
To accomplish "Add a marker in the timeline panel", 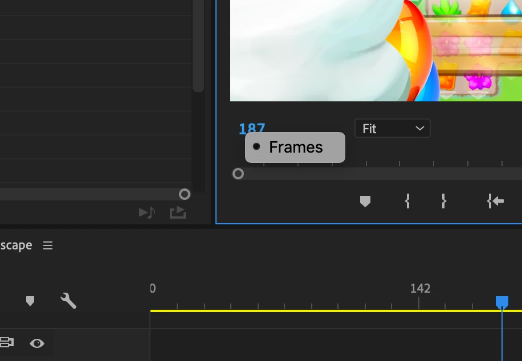I will [30, 301].
